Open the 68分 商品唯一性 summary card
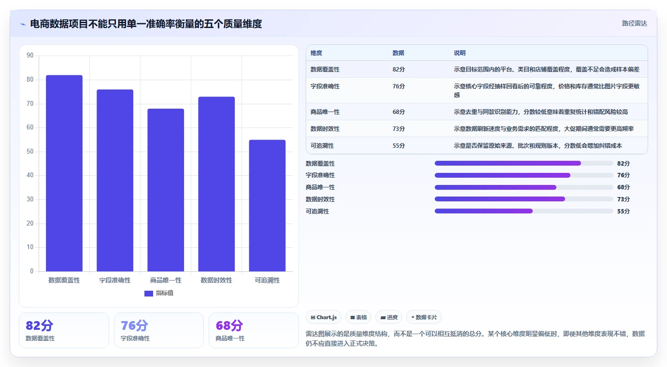 click(x=254, y=330)
